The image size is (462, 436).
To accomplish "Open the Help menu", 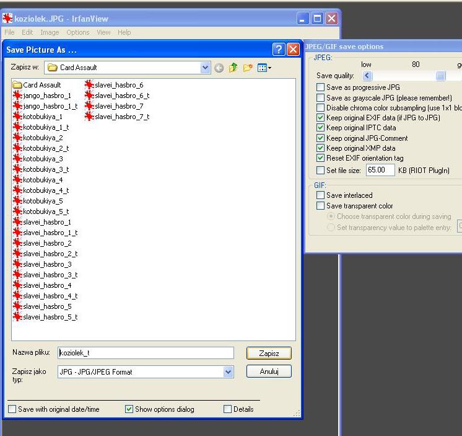I will coord(124,32).
